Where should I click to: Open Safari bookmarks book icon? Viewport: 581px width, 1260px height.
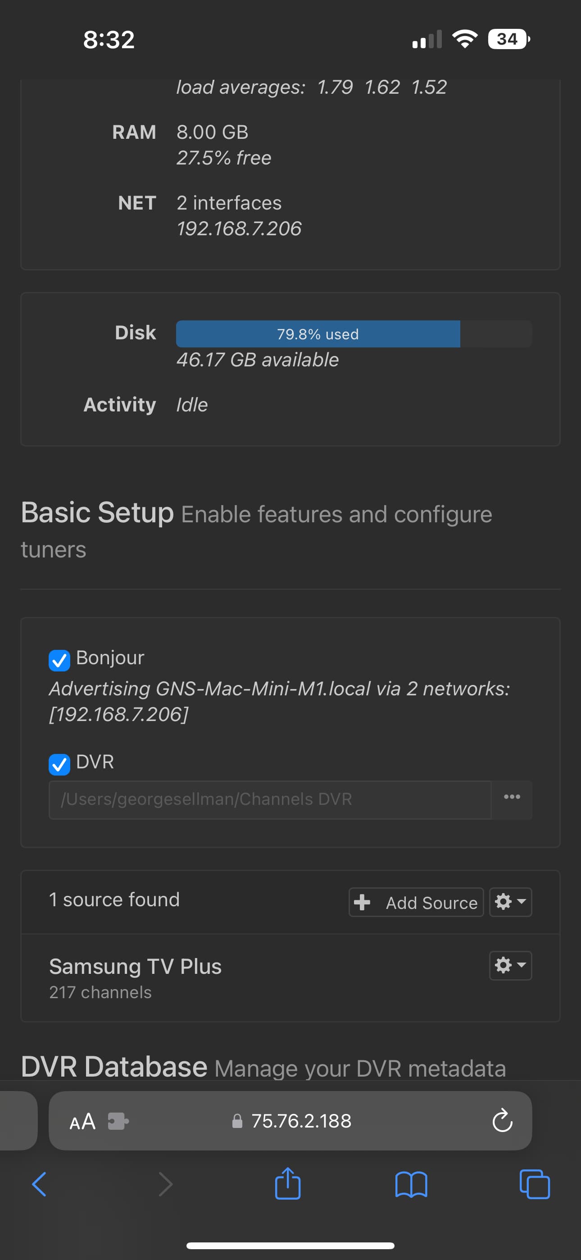coord(411,1184)
